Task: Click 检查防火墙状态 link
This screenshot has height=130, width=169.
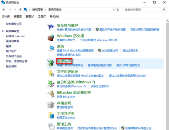Action: pyautogui.click(x=66, y=40)
